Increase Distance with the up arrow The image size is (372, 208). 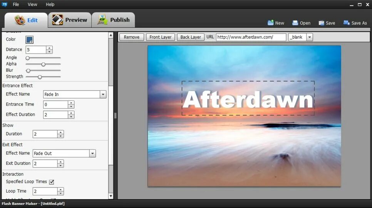point(49,48)
